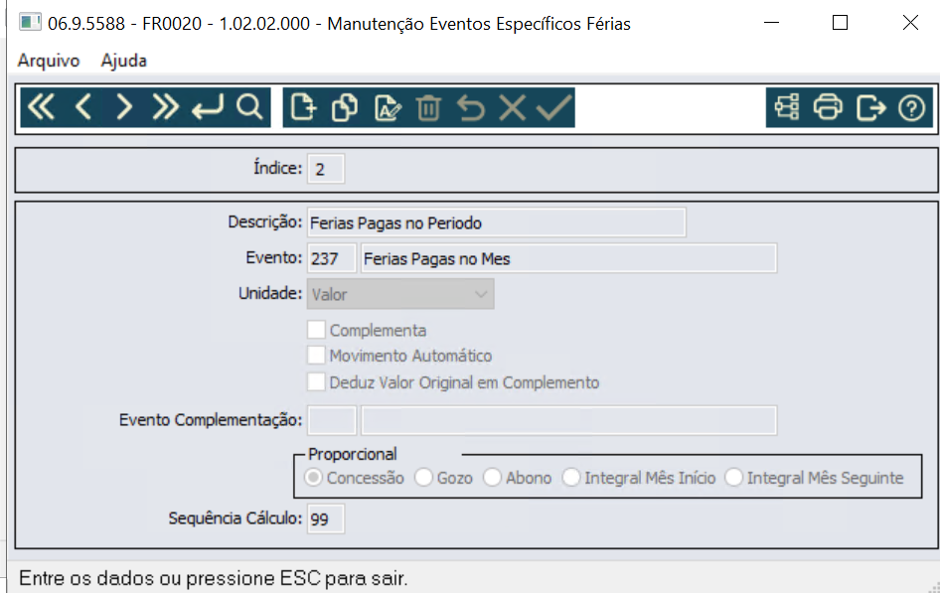This screenshot has height=593, width=940.
Task: Exit the program with the exit arrow icon
Action: coord(870,108)
